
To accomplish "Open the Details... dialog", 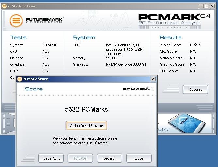I will [110, 158].
